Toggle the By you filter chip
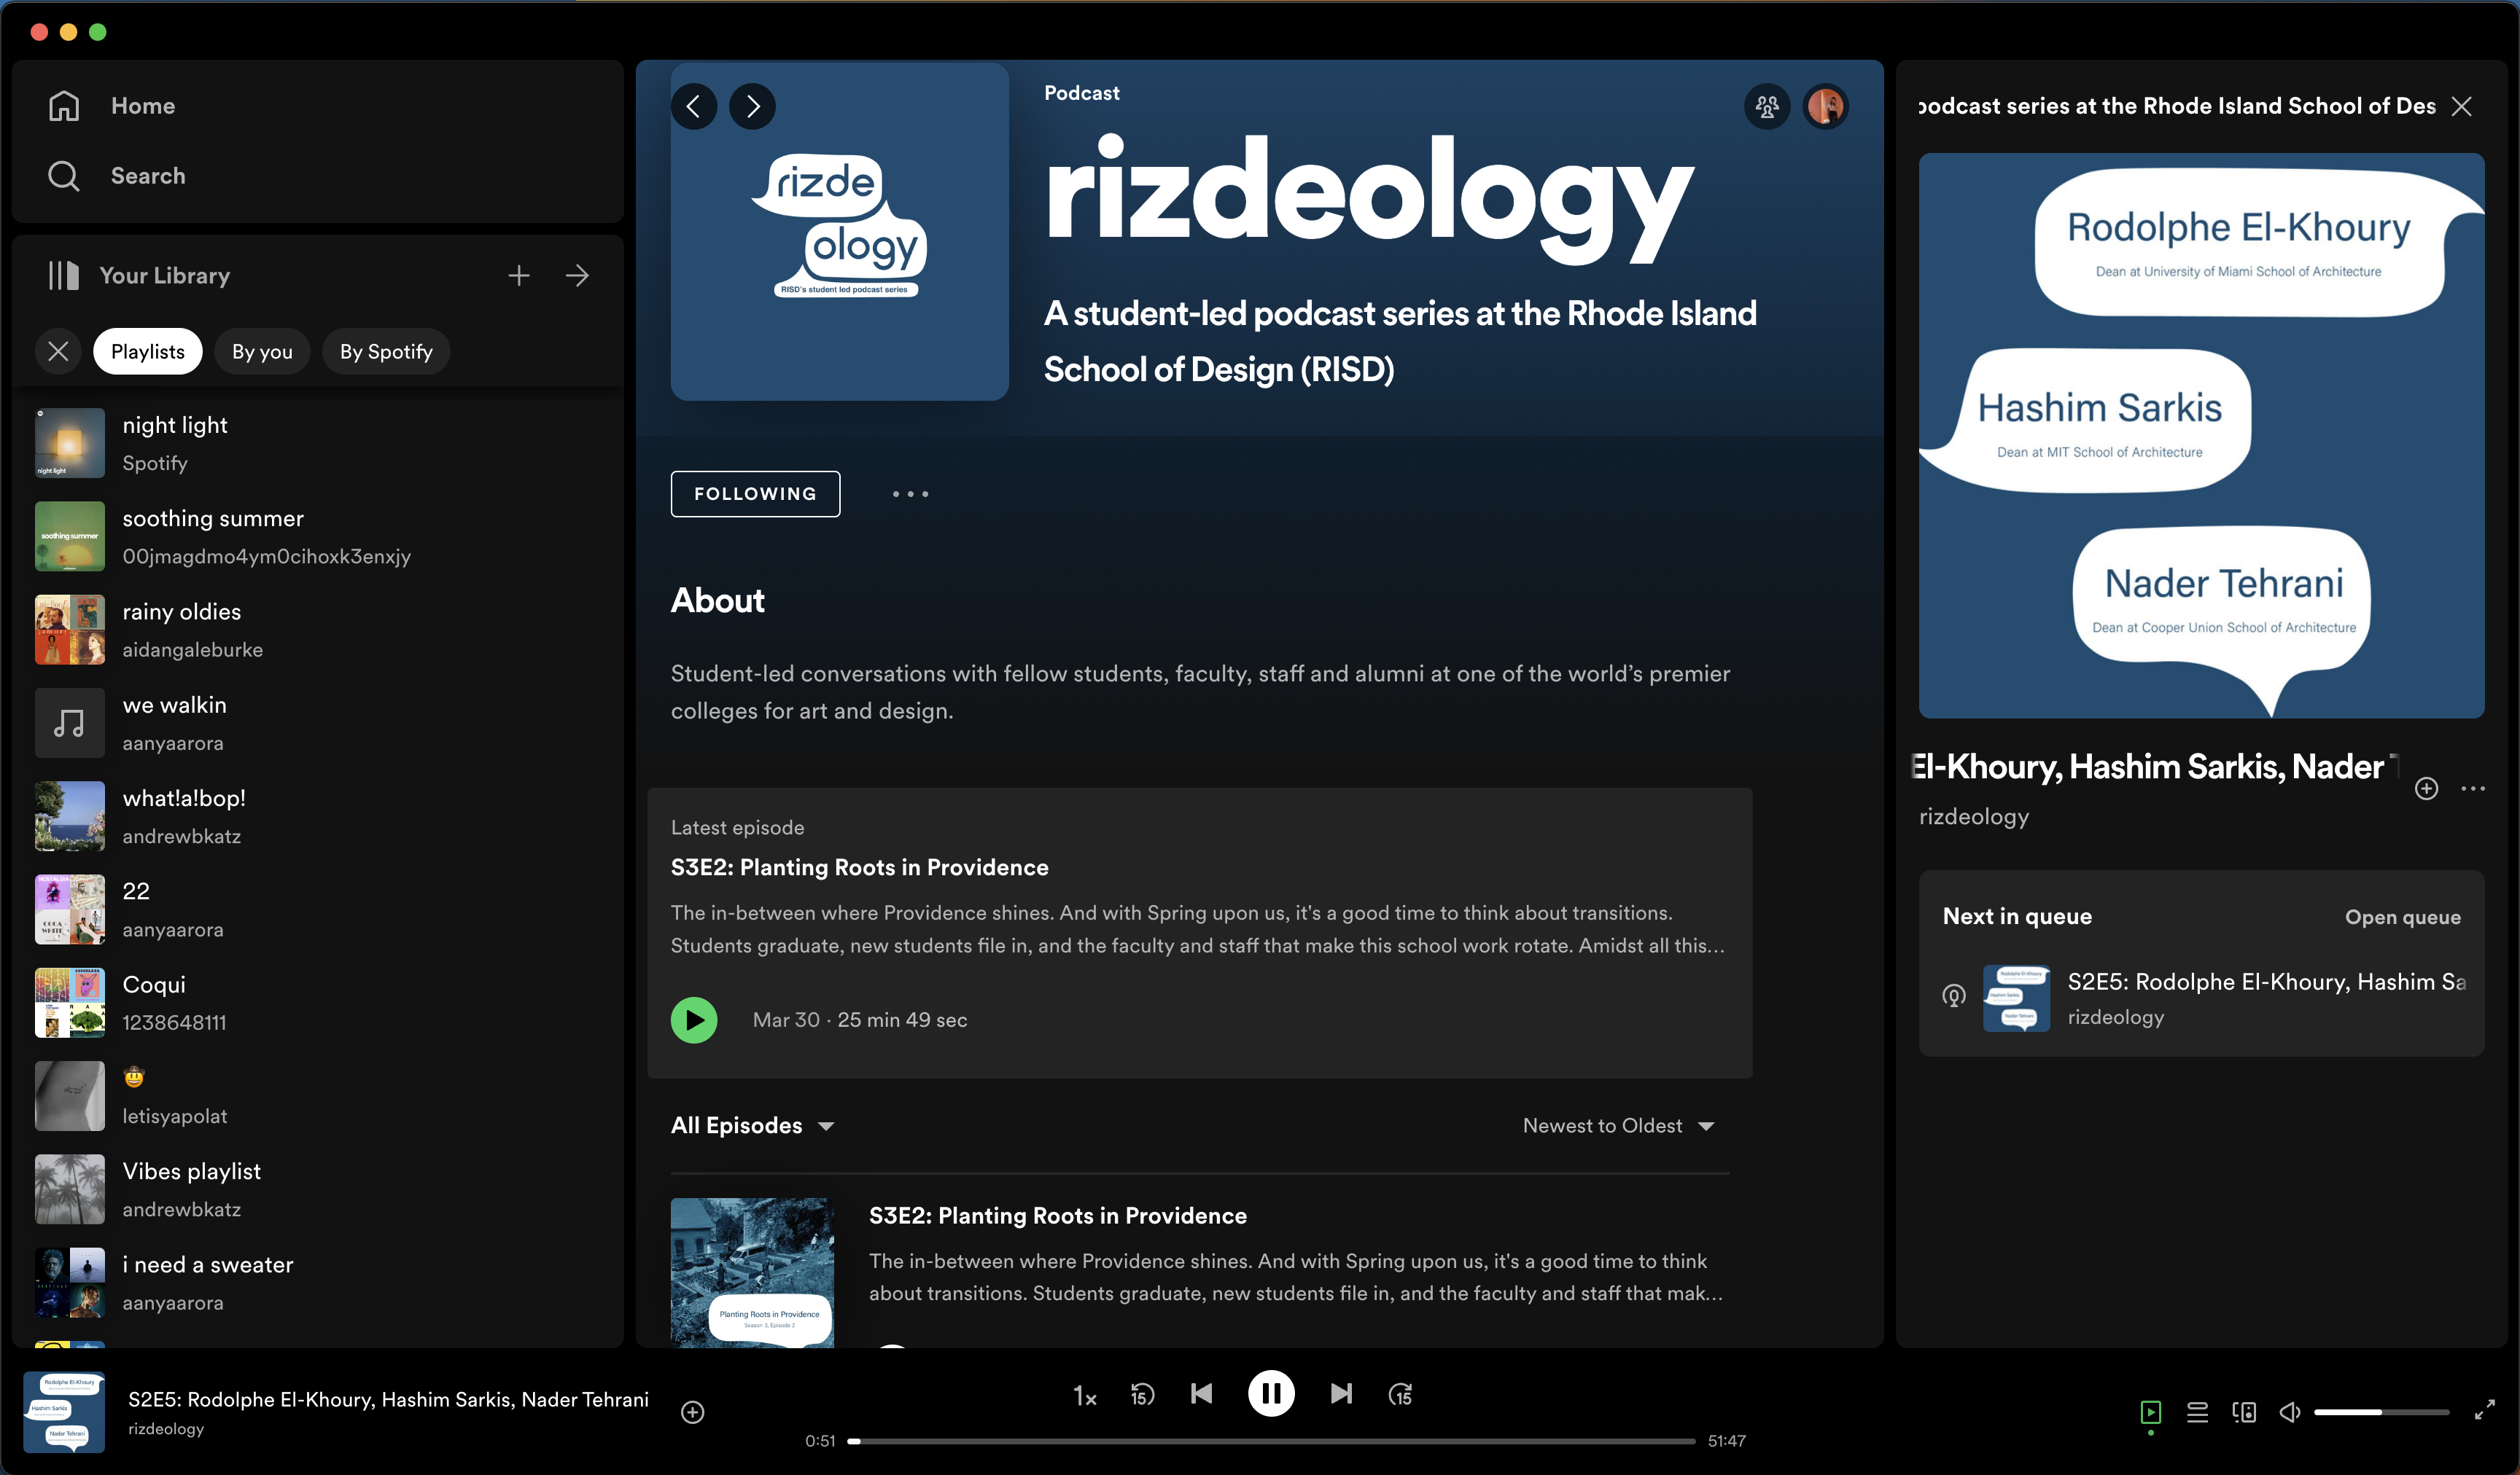The image size is (2520, 1475). tap(262, 352)
